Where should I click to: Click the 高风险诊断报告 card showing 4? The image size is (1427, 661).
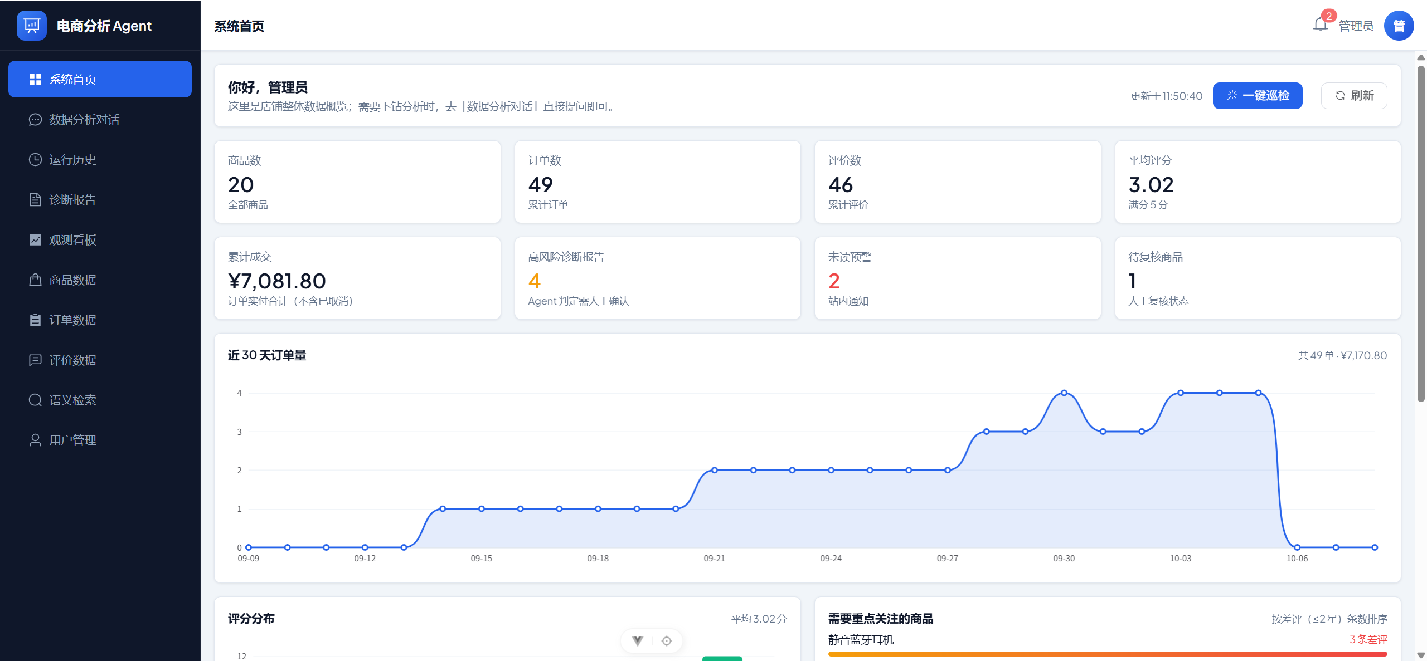pyautogui.click(x=658, y=278)
